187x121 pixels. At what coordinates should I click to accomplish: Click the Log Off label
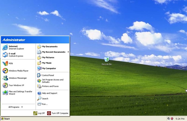coord(41,113)
